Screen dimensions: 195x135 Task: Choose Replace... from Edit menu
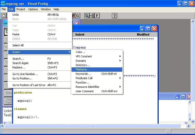[x=40, y=67]
